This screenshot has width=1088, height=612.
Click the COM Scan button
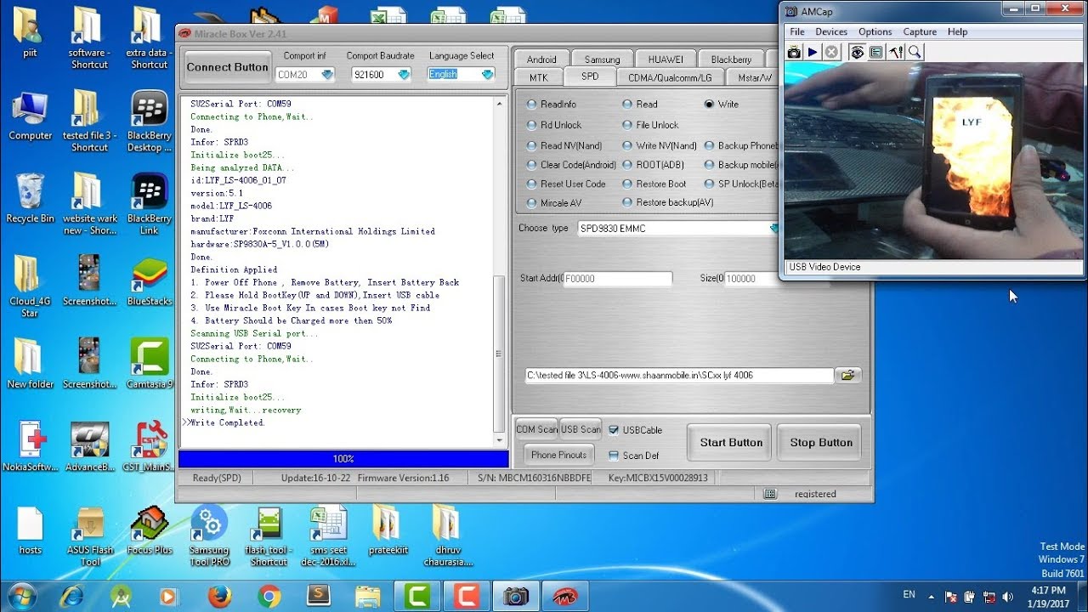[x=537, y=429]
